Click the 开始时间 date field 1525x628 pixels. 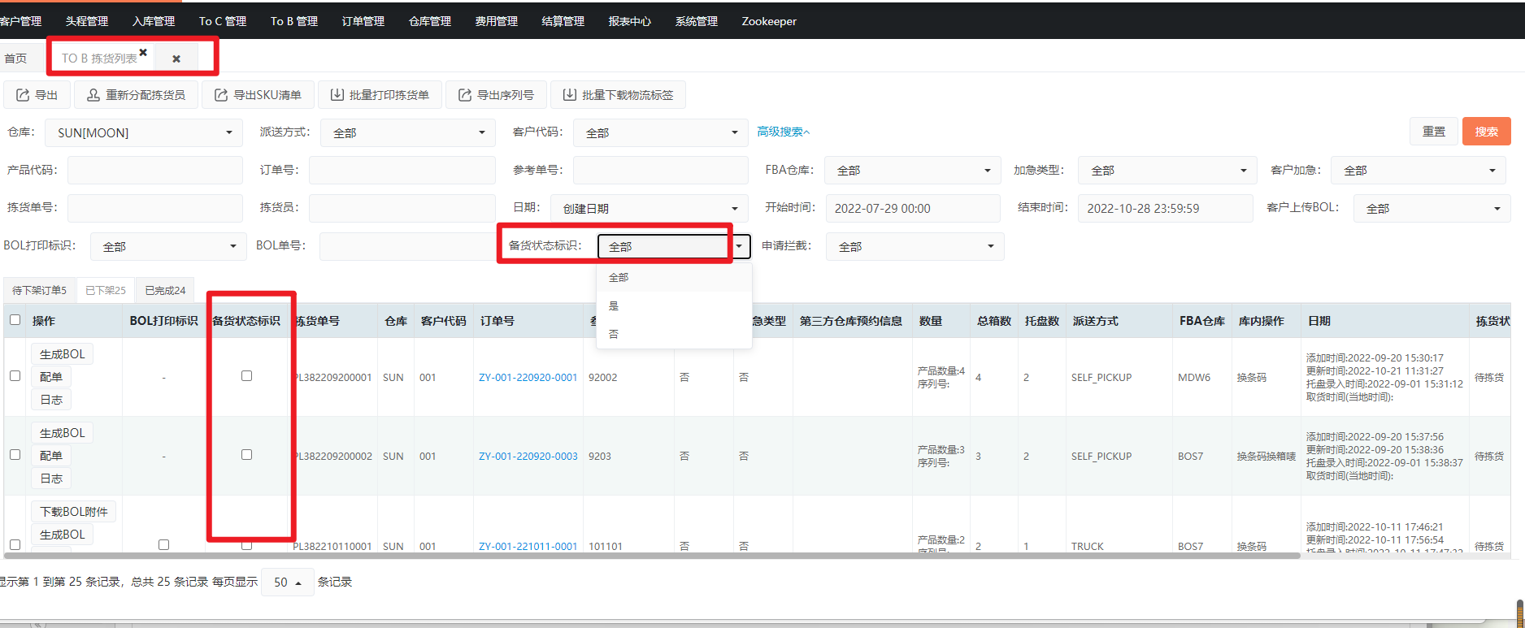(x=913, y=209)
